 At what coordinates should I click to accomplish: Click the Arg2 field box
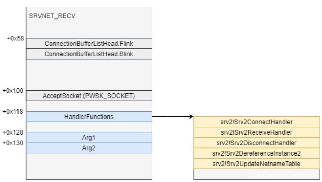coord(89,148)
